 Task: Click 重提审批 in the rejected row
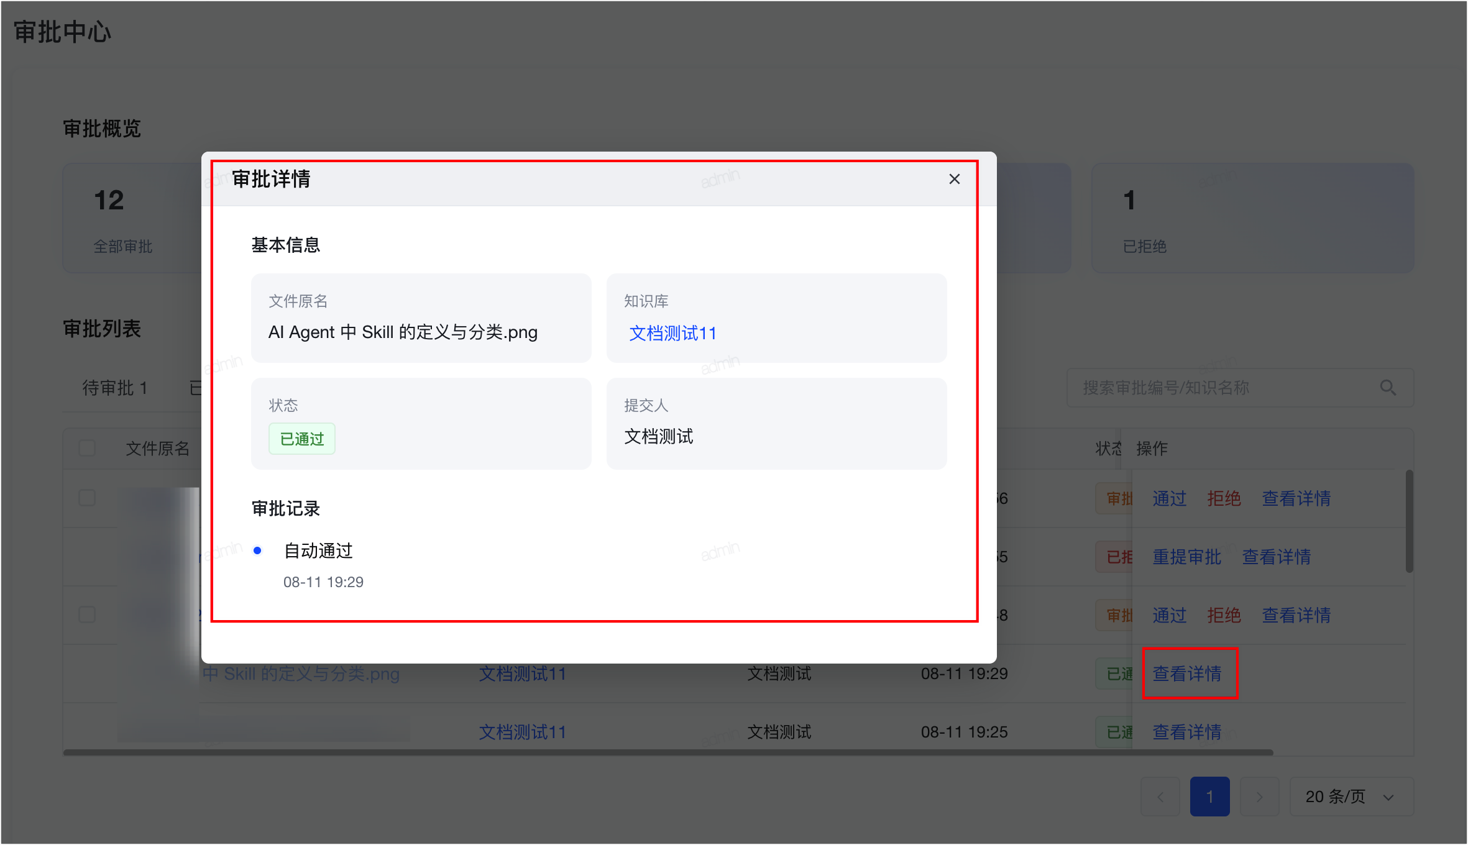point(1187,557)
